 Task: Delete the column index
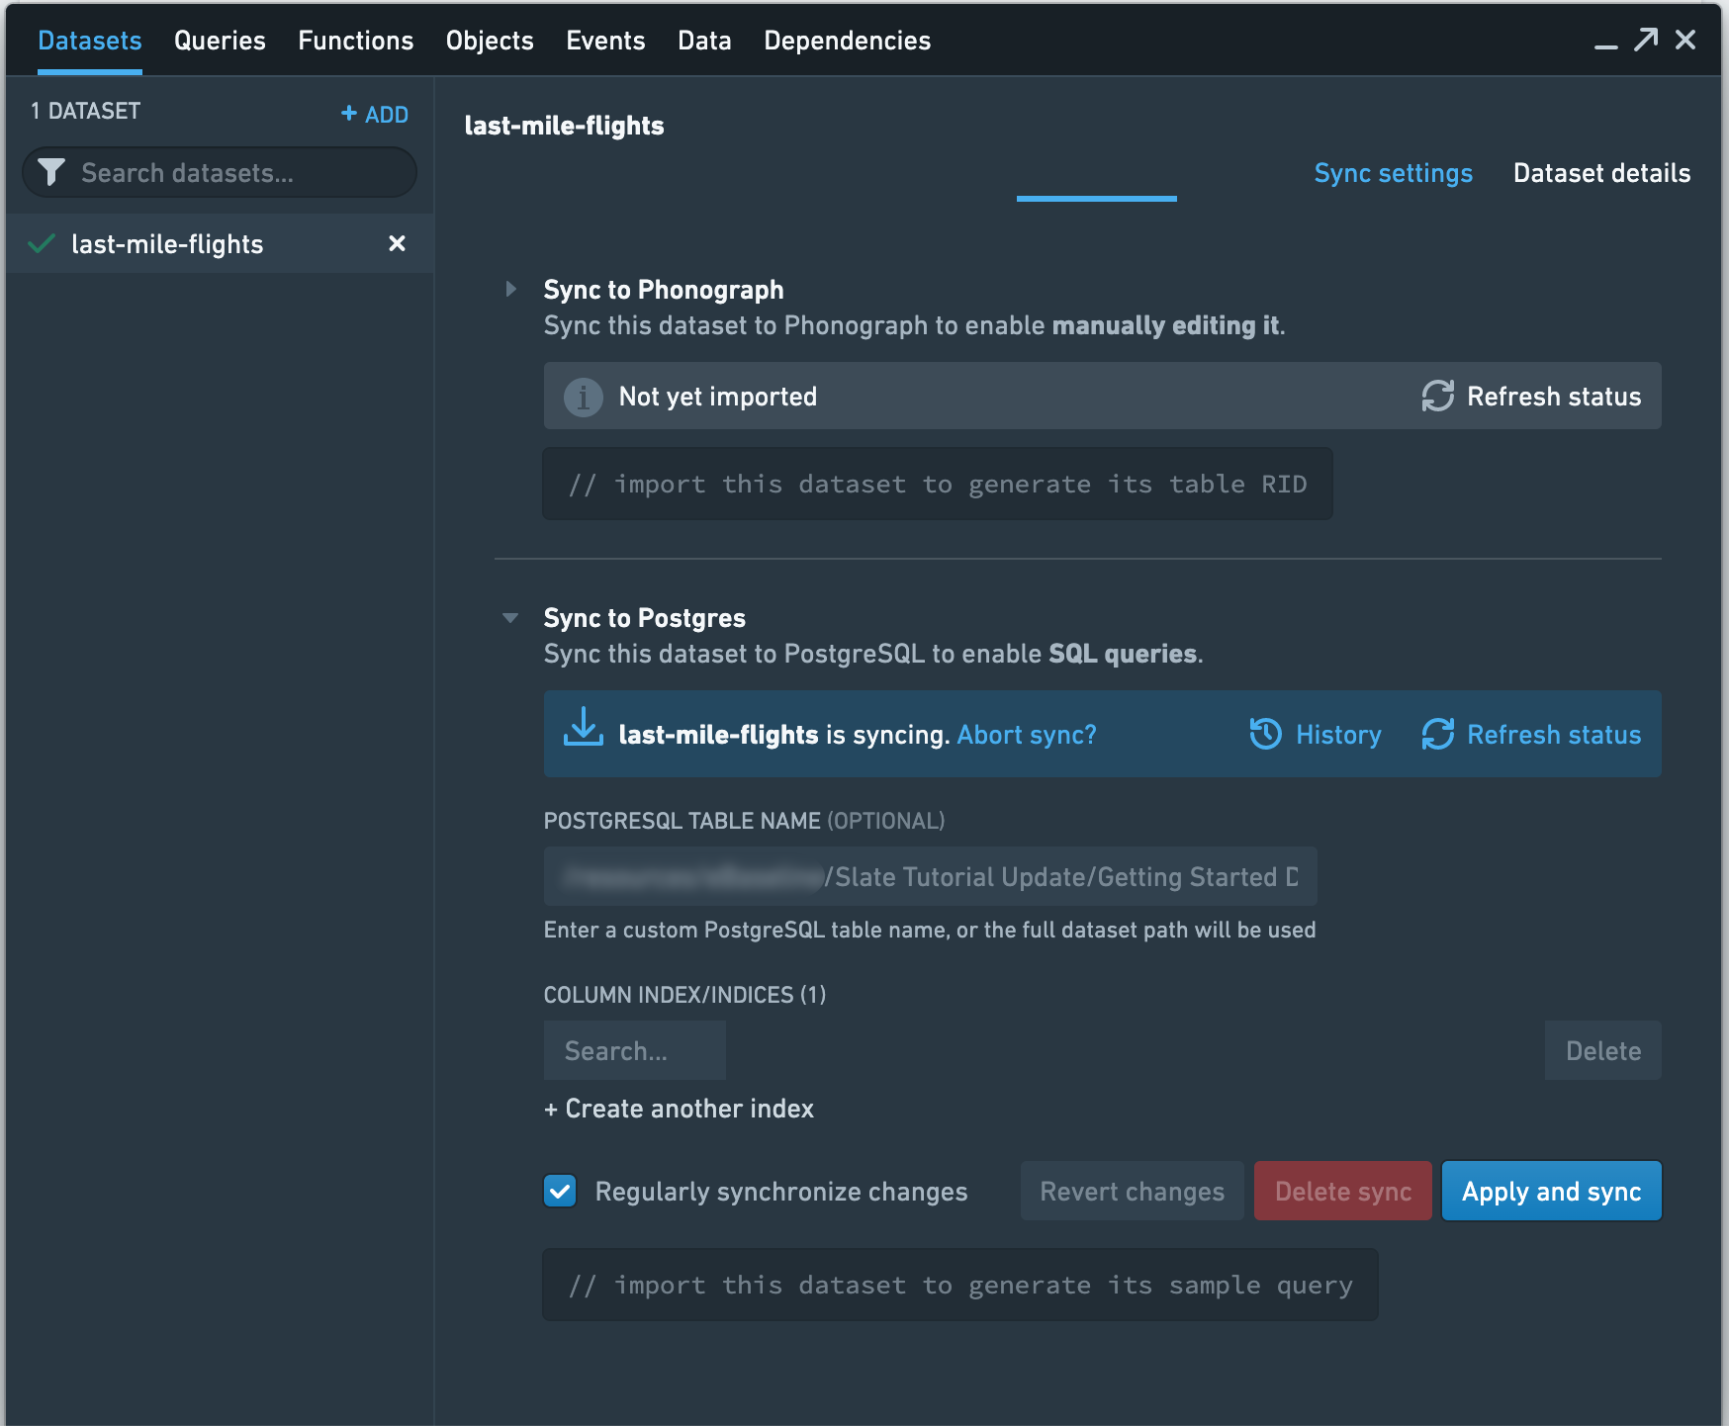coord(1602,1050)
